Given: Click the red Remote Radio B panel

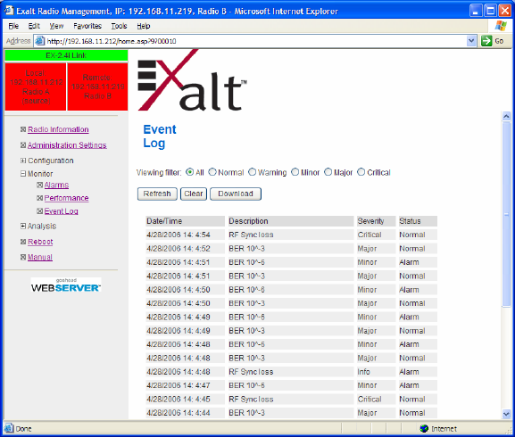Looking at the screenshot, I should [97, 87].
